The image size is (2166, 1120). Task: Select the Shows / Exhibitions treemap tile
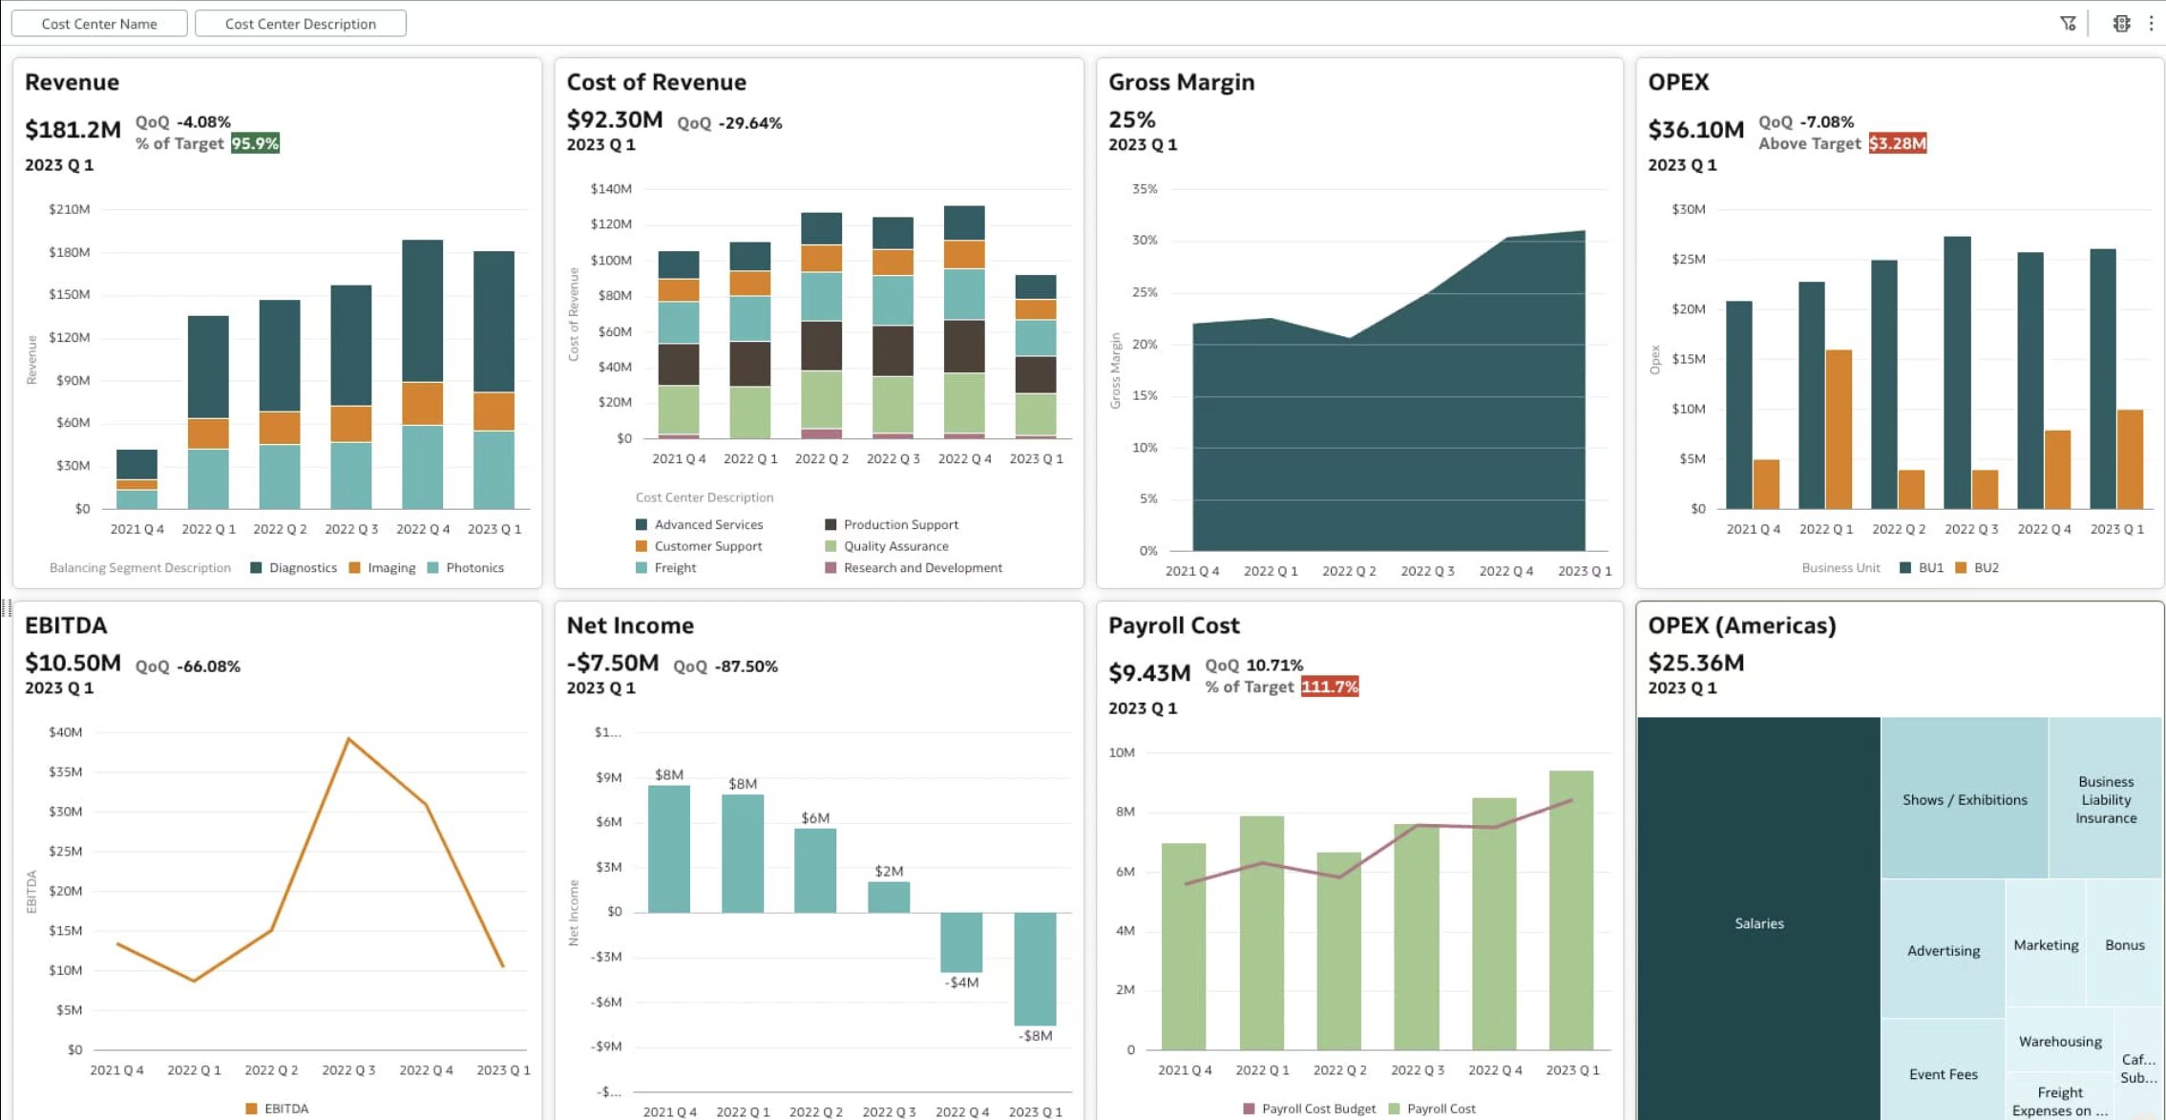[x=1964, y=798]
